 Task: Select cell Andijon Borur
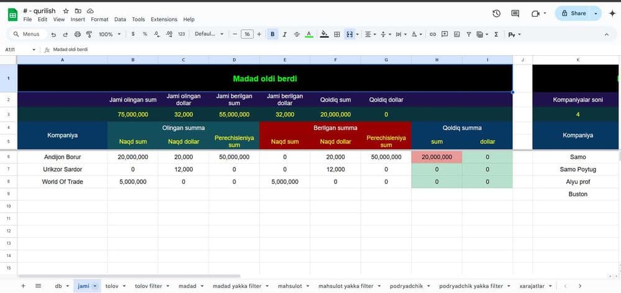pos(62,157)
